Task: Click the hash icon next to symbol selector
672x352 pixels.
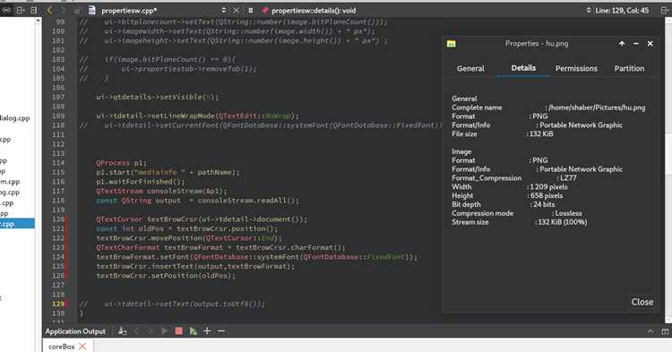Action: pyautogui.click(x=250, y=10)
